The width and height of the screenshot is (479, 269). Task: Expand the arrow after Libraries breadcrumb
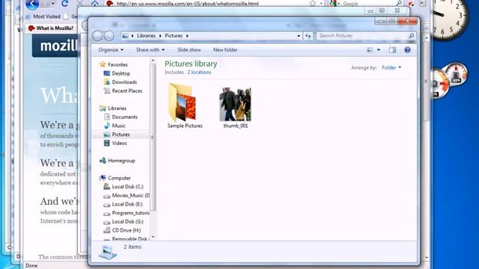click(160, 36)
